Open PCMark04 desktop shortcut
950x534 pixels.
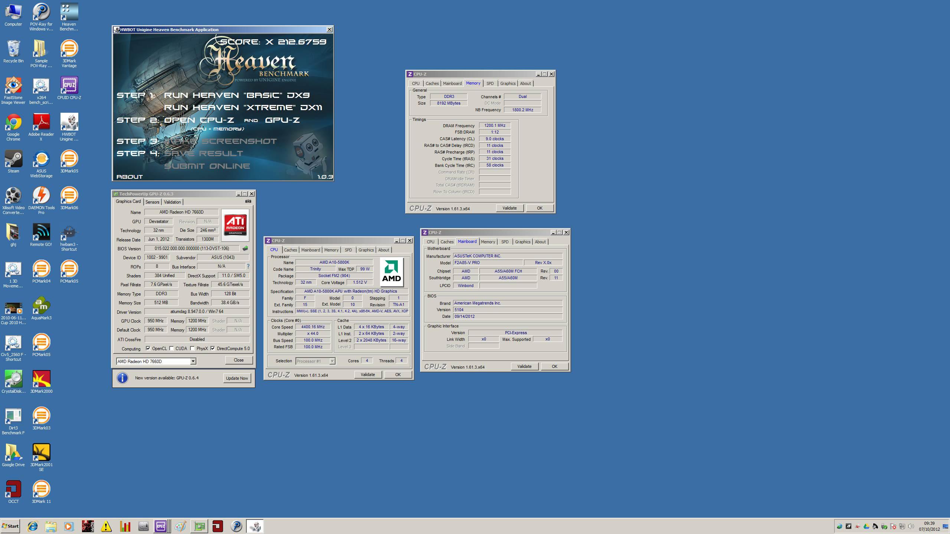(x=41, y=272)
